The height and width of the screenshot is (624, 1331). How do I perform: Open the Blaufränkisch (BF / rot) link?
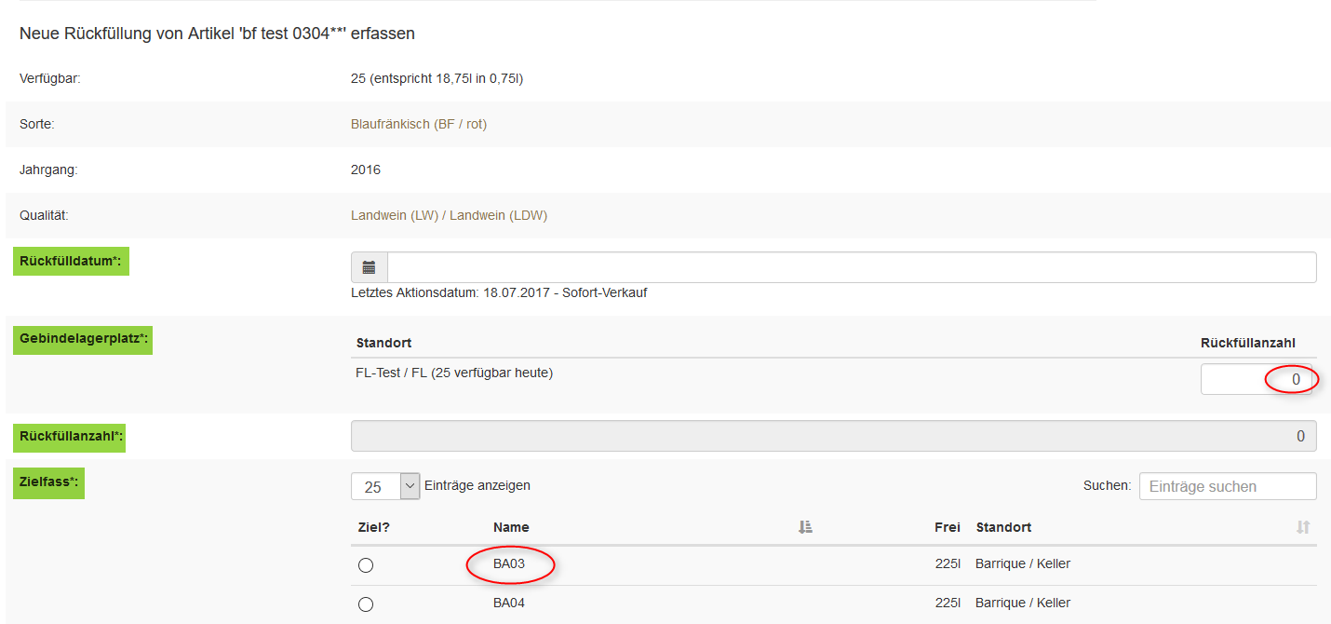418,124
